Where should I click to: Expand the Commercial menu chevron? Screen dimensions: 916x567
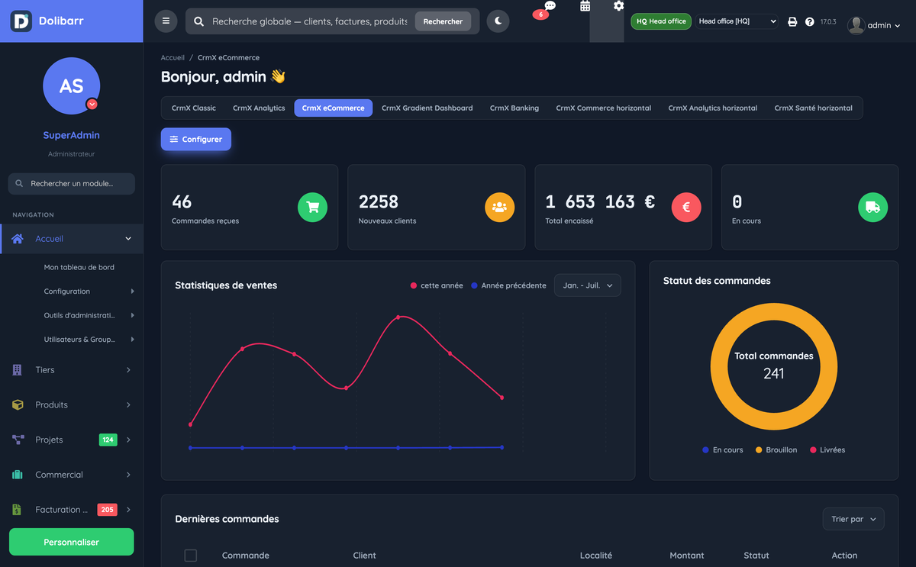click(x=128, y=475)
